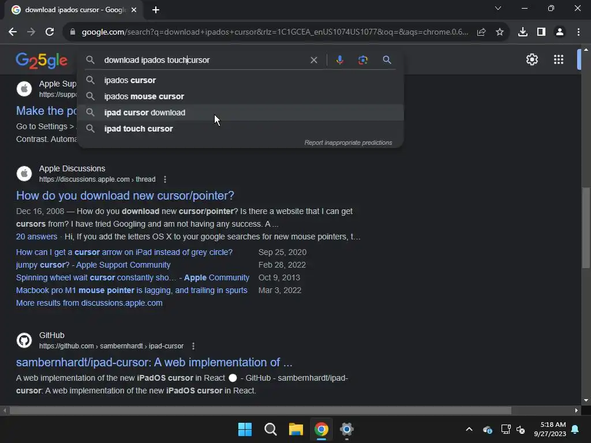Toggle Chrome side panel
The height and width of the screenshot is (443, 591).
tap(541, 32)
